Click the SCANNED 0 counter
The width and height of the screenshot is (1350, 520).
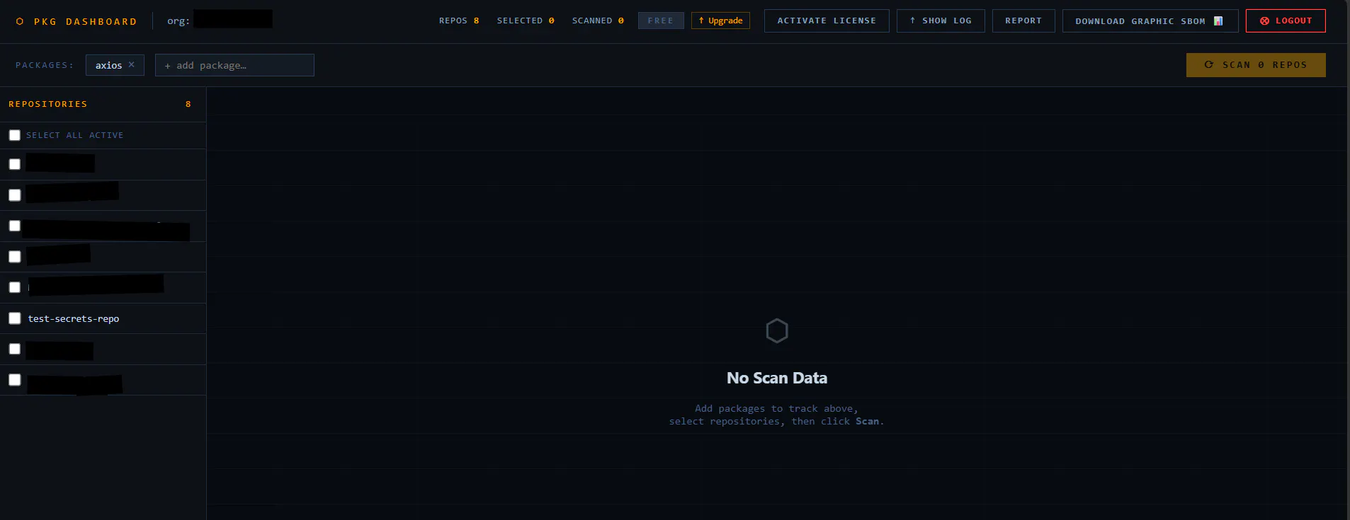point(598,21)
